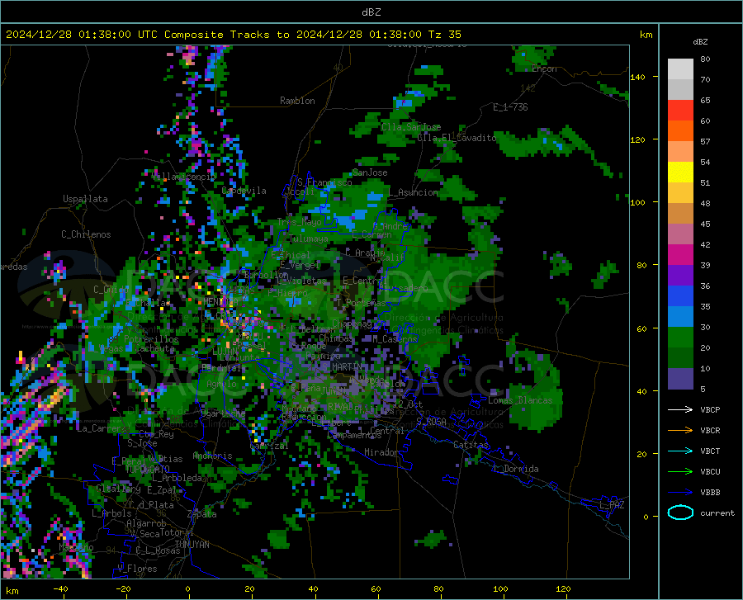Click the Tz 35 value in header
The height and width of the screenshot is (600, 743).
444,35
